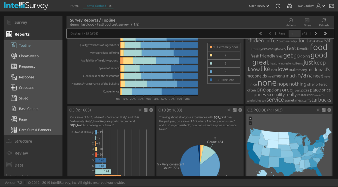Click the word 'starbucks' in the word cloud

tap(320, 100)
